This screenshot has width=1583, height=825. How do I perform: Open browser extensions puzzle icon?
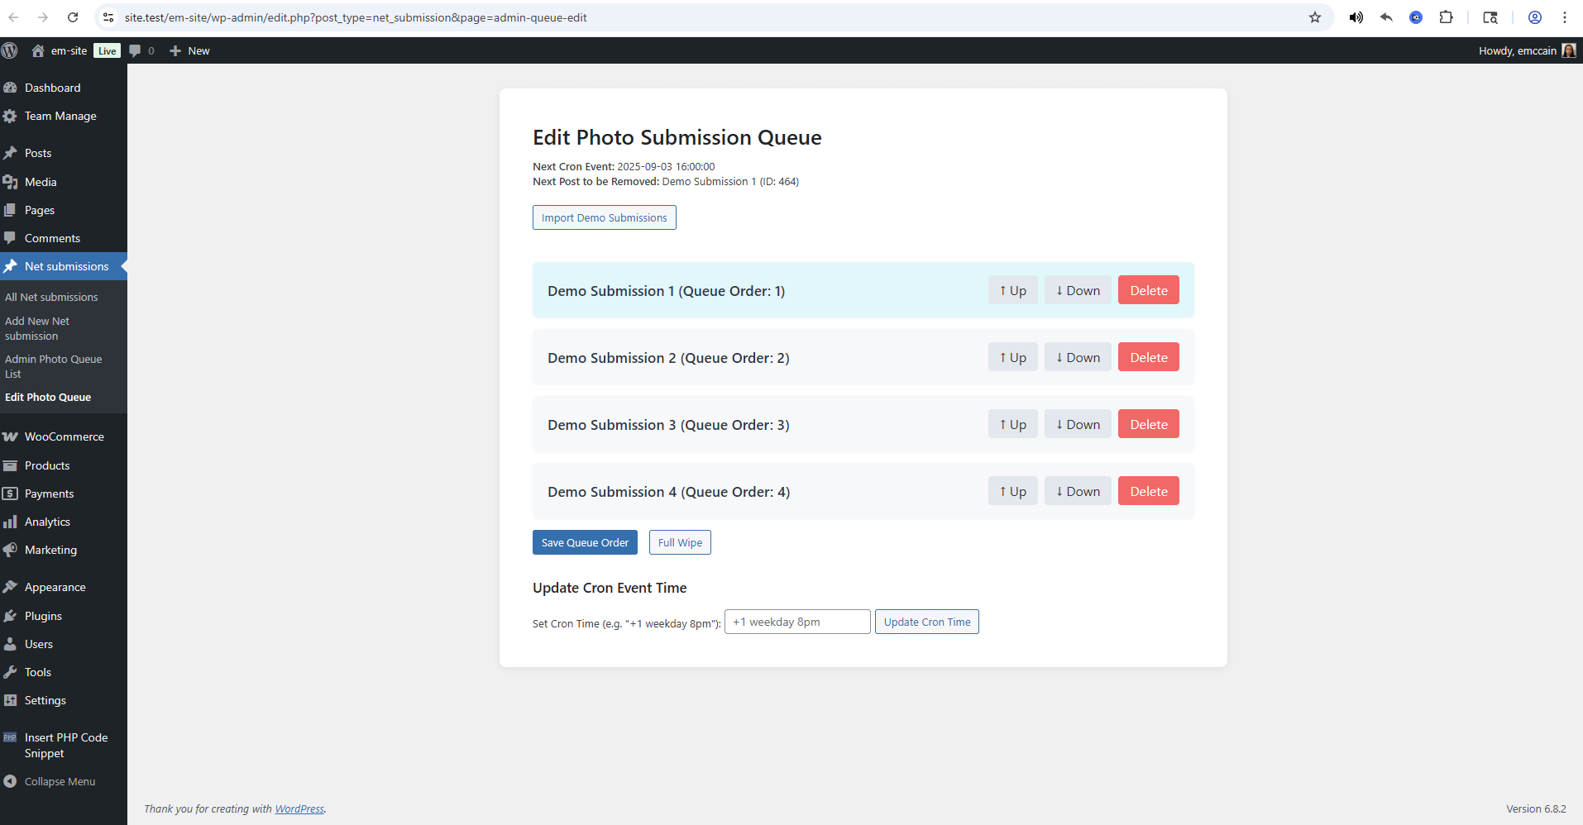(1446, 17)
